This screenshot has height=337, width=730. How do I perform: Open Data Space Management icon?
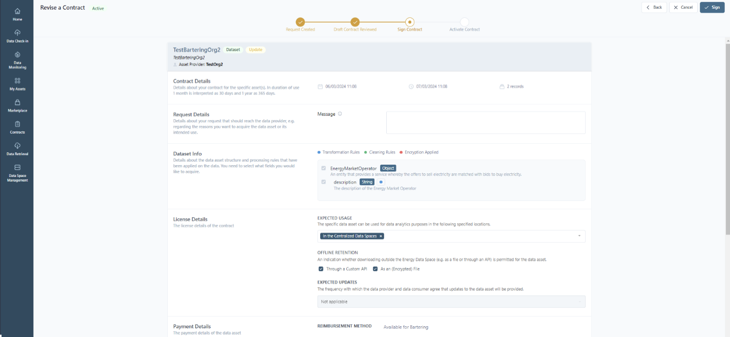click(x=17, y=167)
